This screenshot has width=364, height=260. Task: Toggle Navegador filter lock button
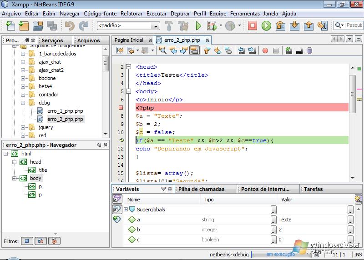pyautogui.click(x=54, y=241)
